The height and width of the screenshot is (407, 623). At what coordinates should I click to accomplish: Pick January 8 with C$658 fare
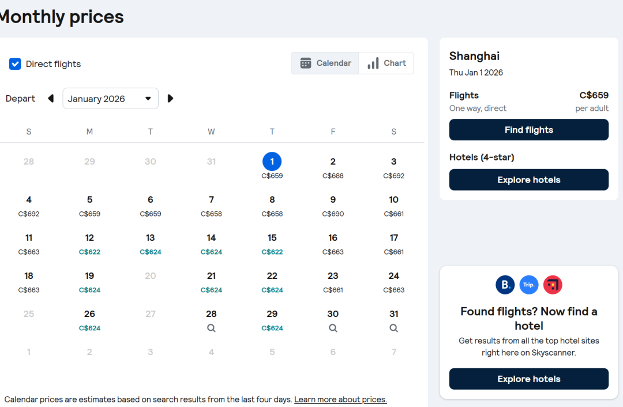click(x=272, y=206)
